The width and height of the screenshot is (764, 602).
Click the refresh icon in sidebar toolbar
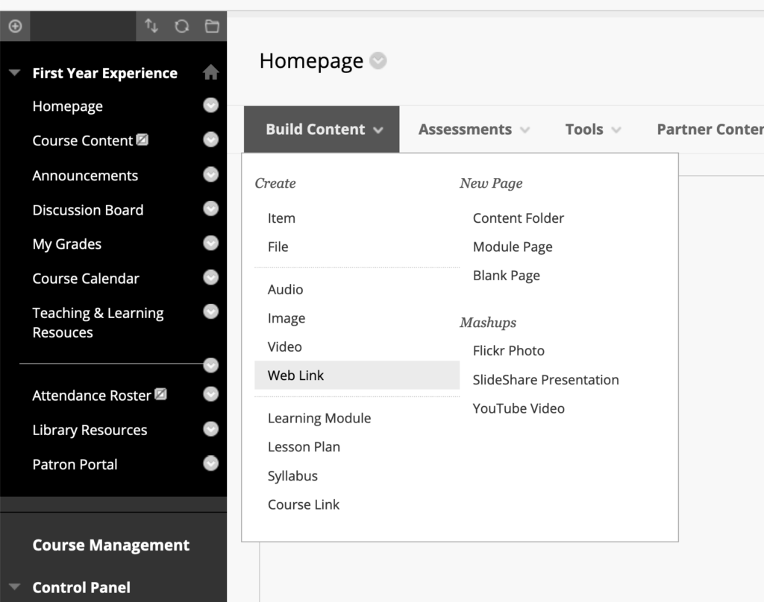181,26
